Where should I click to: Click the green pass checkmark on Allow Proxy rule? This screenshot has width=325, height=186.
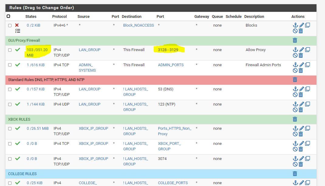(18, 50)
